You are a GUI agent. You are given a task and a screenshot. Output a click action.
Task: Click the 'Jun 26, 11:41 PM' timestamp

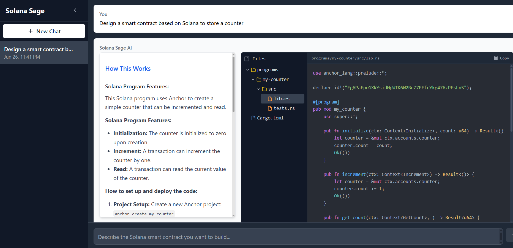(x=22, y=57)
